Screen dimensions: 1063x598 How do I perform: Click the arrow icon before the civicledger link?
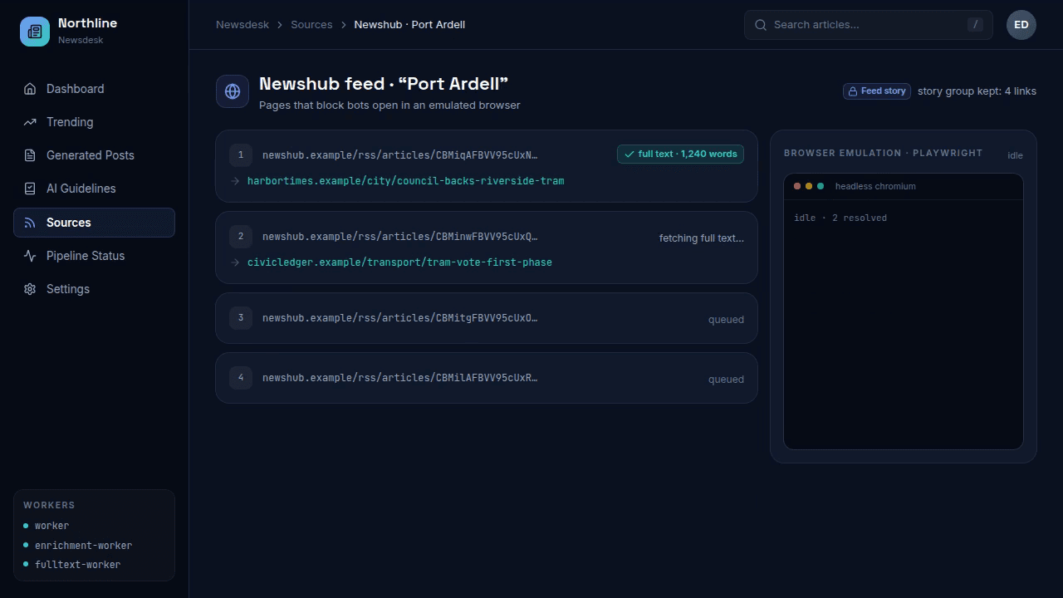pyautogui.click(x=236, y=262)
